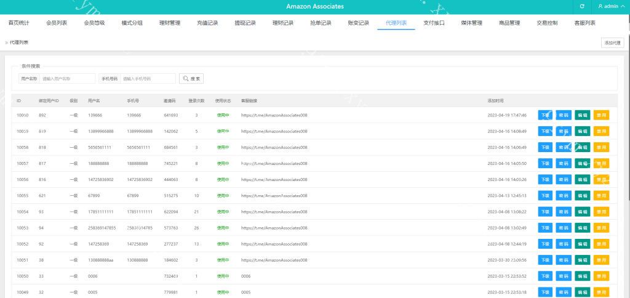Viewport: 630px width, 298px height.
Task: Click 禁用 button for ID 10058
Action: (602, 147)
